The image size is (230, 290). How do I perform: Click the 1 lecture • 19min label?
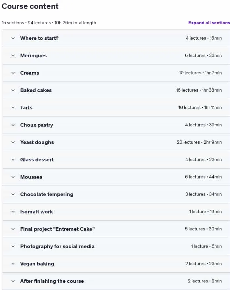(205, 211)
